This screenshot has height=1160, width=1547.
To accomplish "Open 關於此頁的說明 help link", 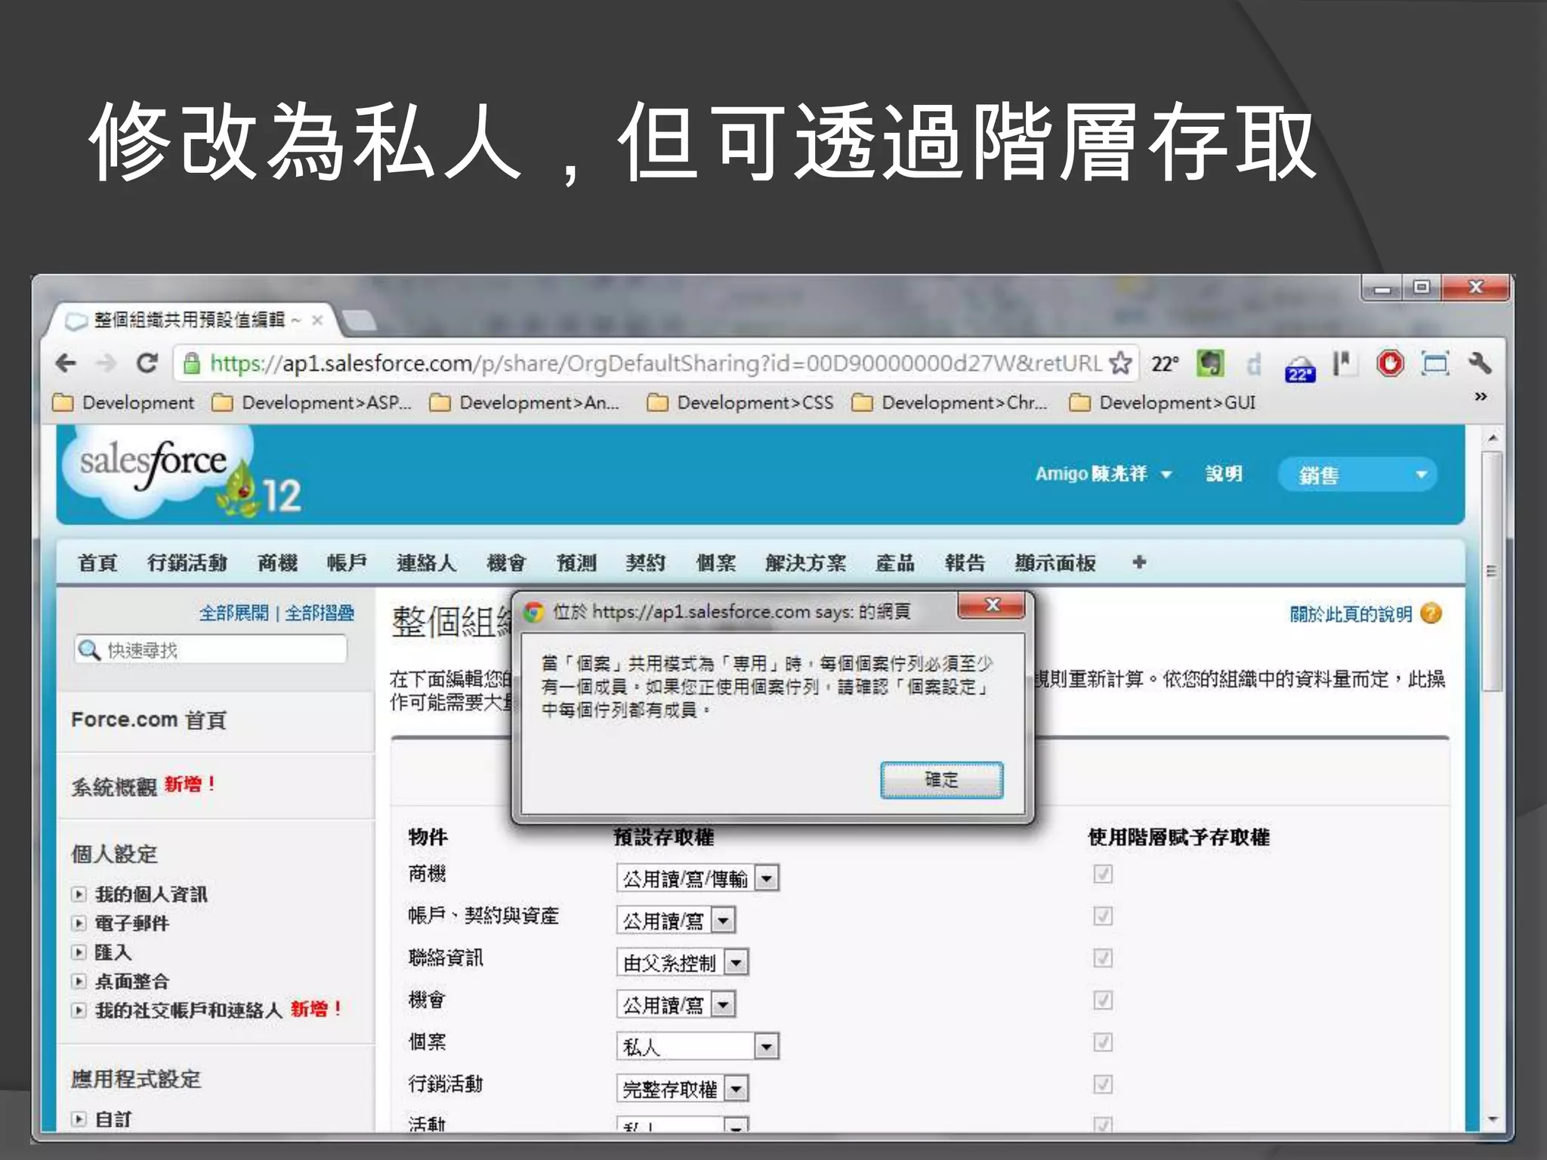I will tap(1351, 614).
